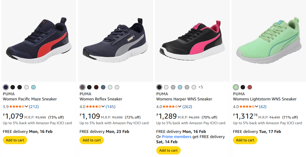306x157 pixels.
Task: Expand rating breakdown chevron for Pacific Maze Sneaker
Action: pos(26,107)
